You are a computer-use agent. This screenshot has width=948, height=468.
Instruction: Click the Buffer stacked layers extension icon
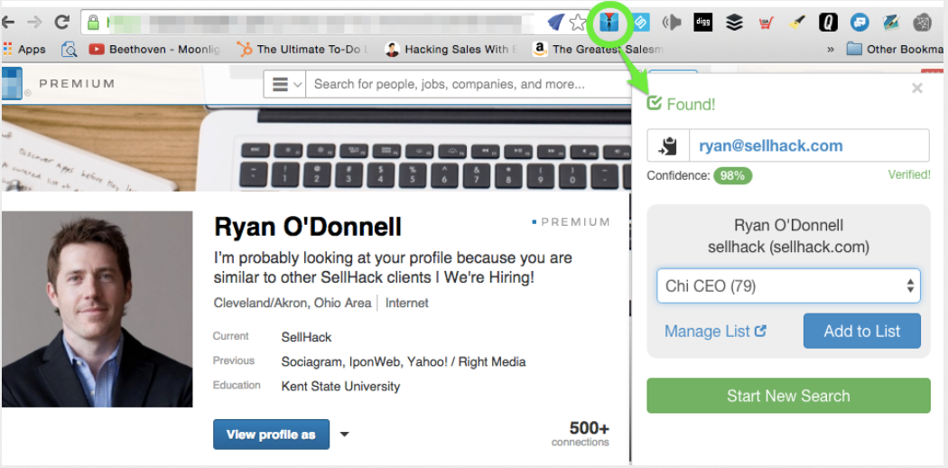tap(734, 23)
